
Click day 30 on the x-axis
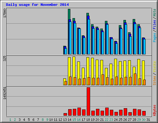(143, 120)
